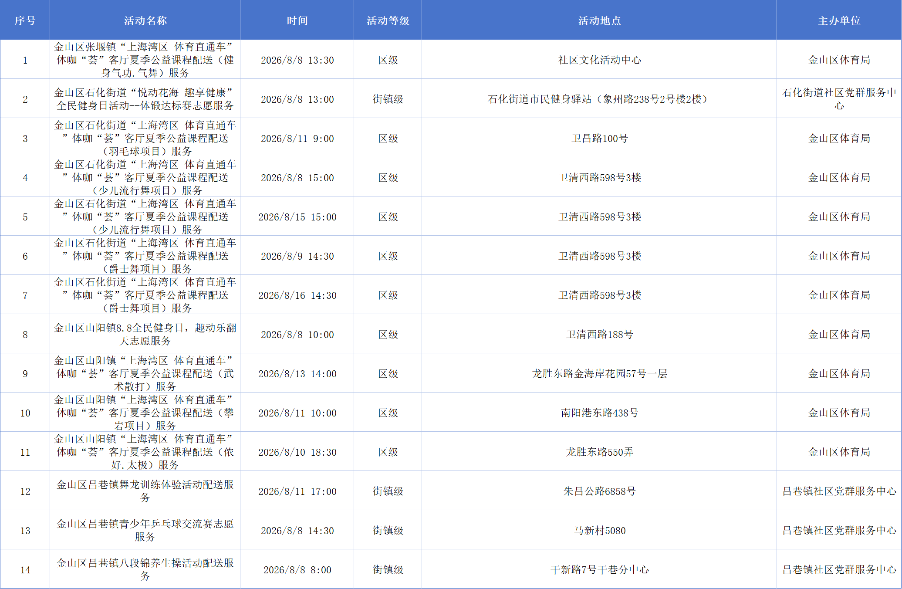The height and width of the screenshot is (589, 902).
Task: Select the 山阳镇8.8全民健身日 activity cell
Action: [x=145, y=334]
